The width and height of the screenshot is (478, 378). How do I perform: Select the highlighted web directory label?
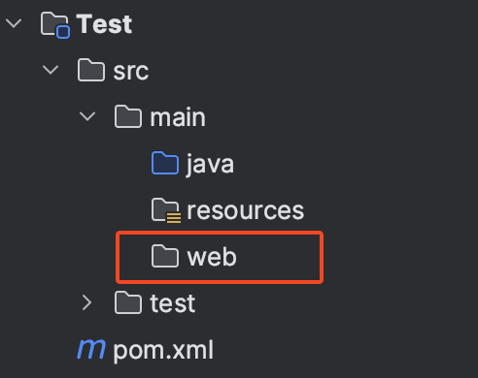[x=212, y=257]
